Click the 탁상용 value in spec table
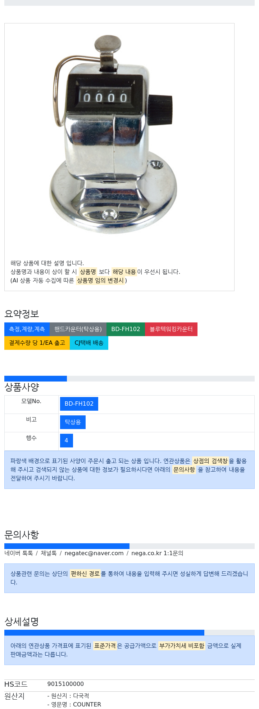The image size is (259, 709). coord(73,422)
